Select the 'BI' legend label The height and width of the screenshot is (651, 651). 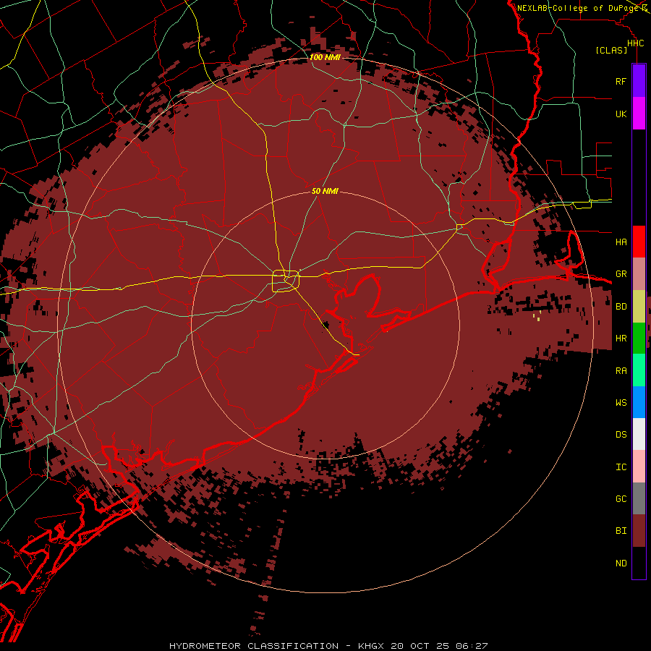[x=621, y=531]
